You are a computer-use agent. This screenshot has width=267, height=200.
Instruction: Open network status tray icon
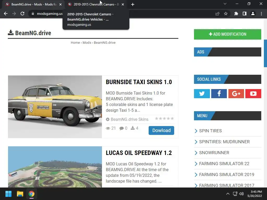click(235, 194)
